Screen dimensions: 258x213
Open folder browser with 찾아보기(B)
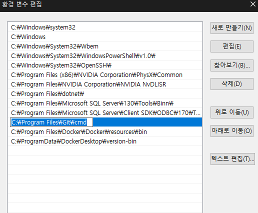tap(232, 65)
